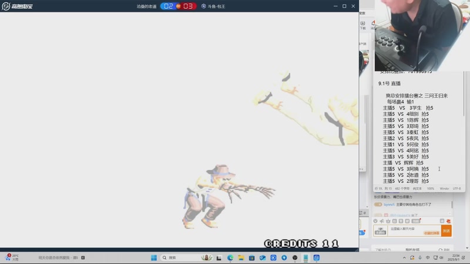
Task: Open Outlook from the taskbar
Action: 263,258
